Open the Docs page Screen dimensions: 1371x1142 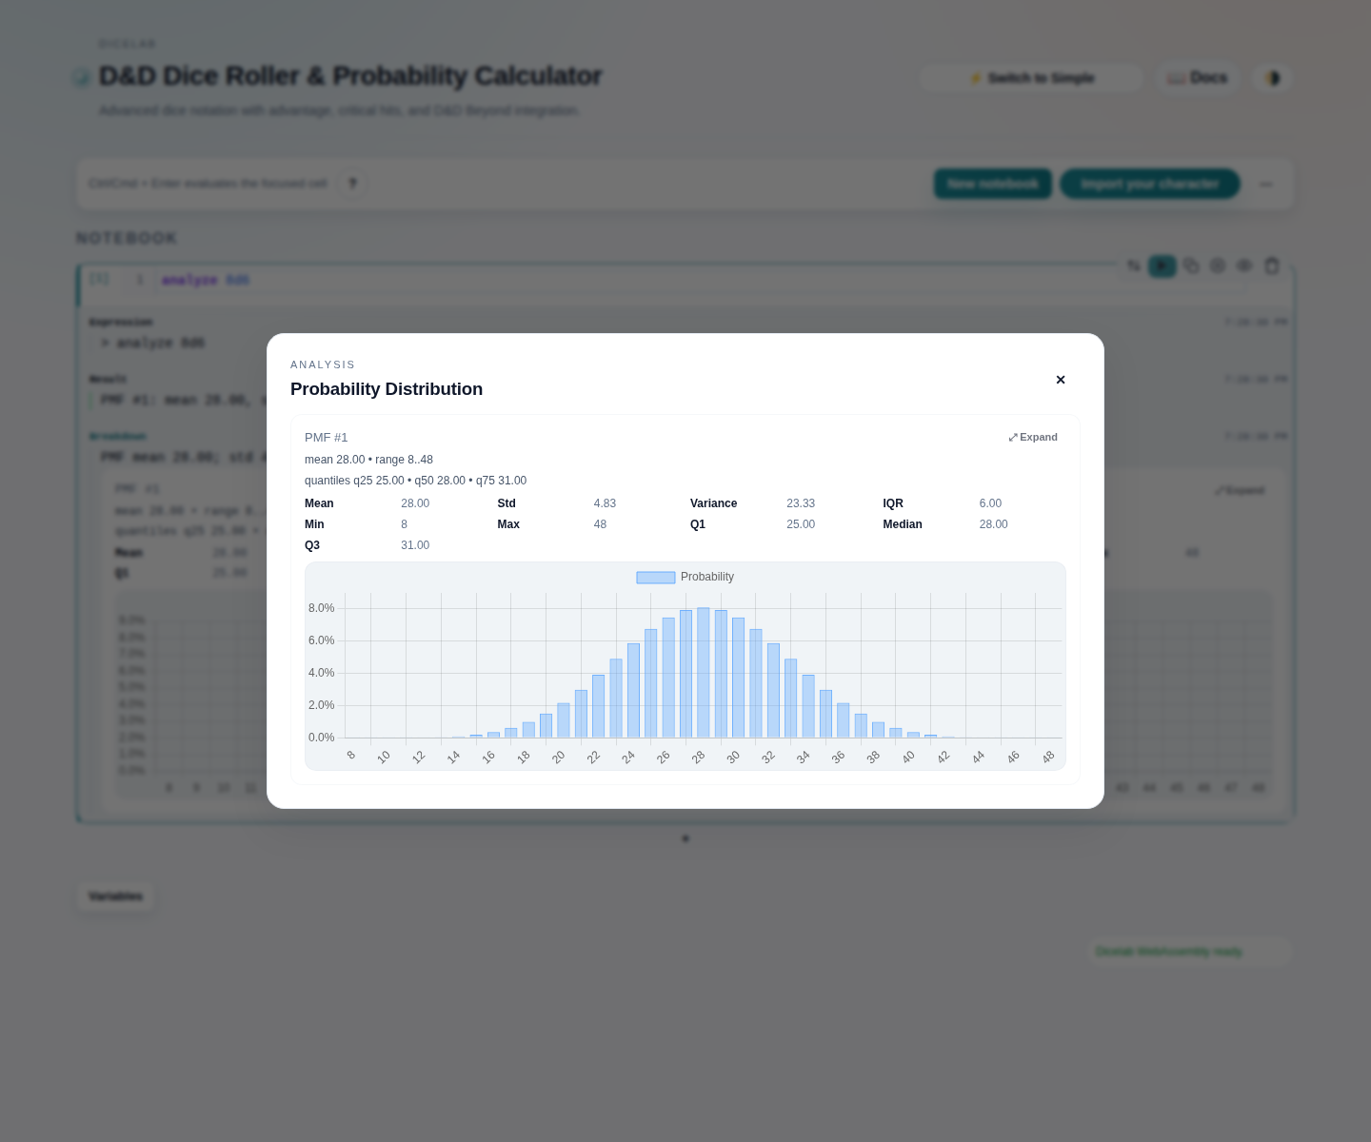1196,77
